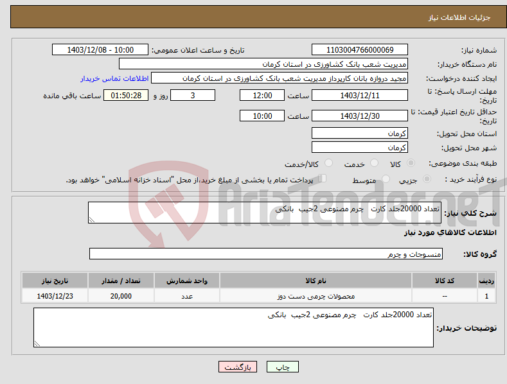This screenshot has width=507, height=384.
Task: Select the کالا/خدمت radio button
Action: 328,163
